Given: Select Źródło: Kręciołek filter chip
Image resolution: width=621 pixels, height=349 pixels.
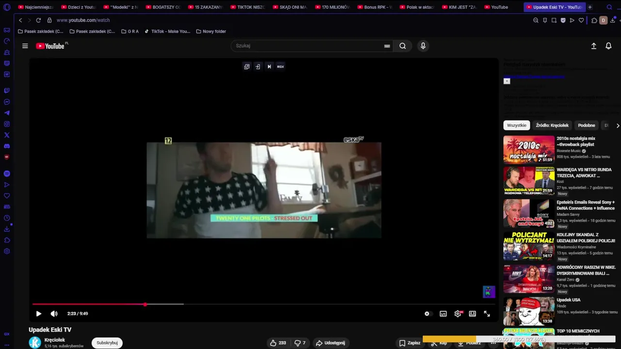Looking at the screenshot, I should pyautogui.click(x=552, y=126).
